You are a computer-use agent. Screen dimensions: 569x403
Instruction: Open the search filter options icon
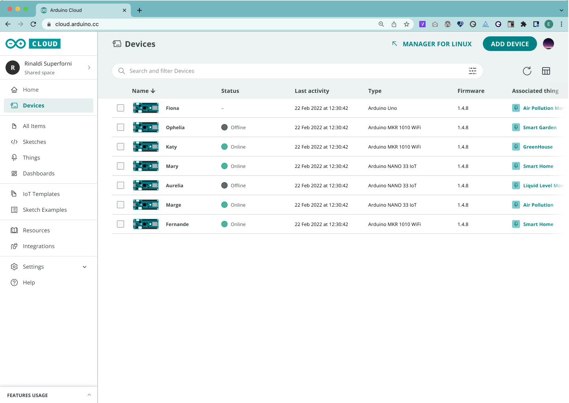472,71
